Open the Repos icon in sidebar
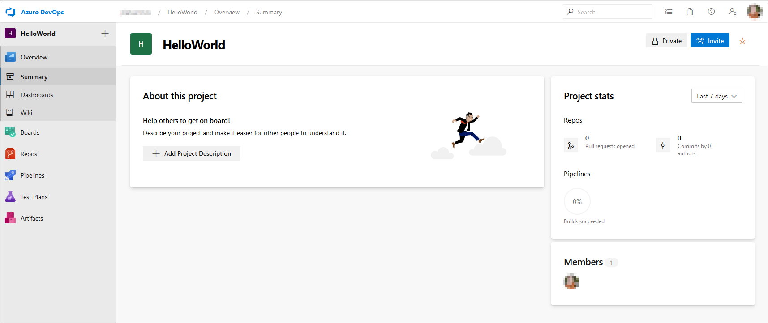The width and height of the screenshot is (768, 323). pyautogui.click(x=10, y=153)
